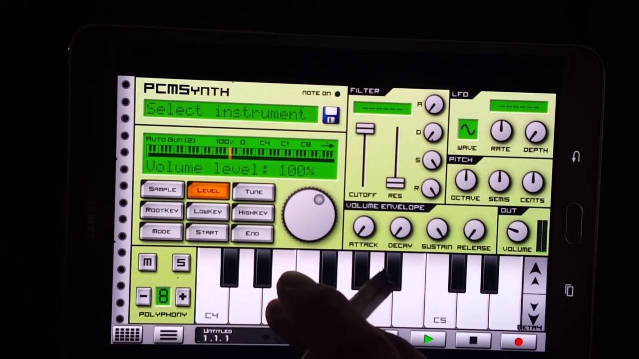
Task: Select the LFO sine wave icon
Action: click(468, 130)
